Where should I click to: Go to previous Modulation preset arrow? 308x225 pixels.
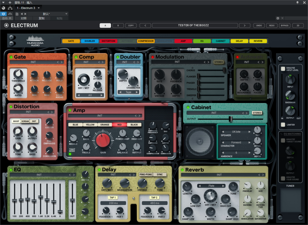pyautogui.click(x=205, y=62)
